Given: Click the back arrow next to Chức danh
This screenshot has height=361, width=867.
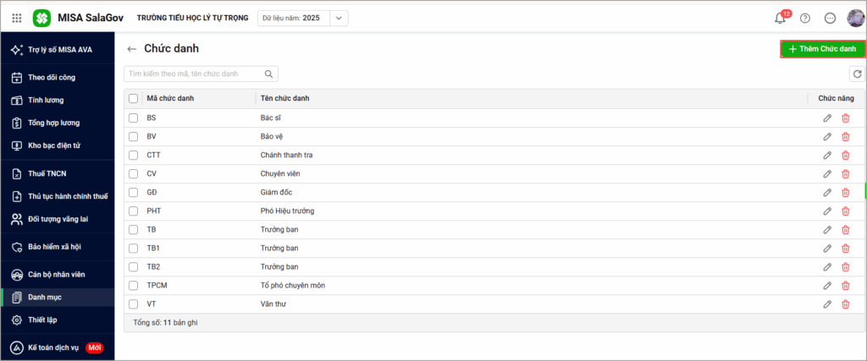Looking at the screenshot, I should click(x=131, y=49).
